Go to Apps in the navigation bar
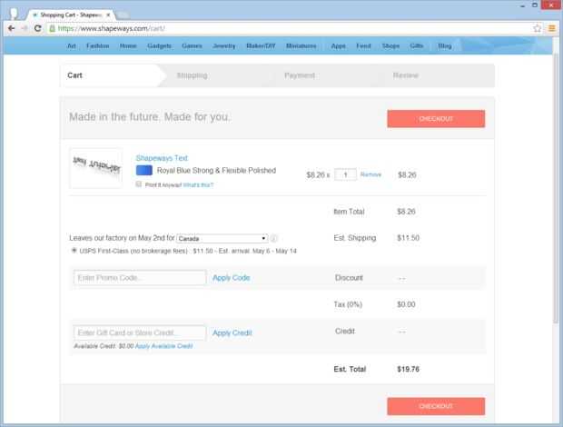The image size is (563, 427). (x=338, y=46)
